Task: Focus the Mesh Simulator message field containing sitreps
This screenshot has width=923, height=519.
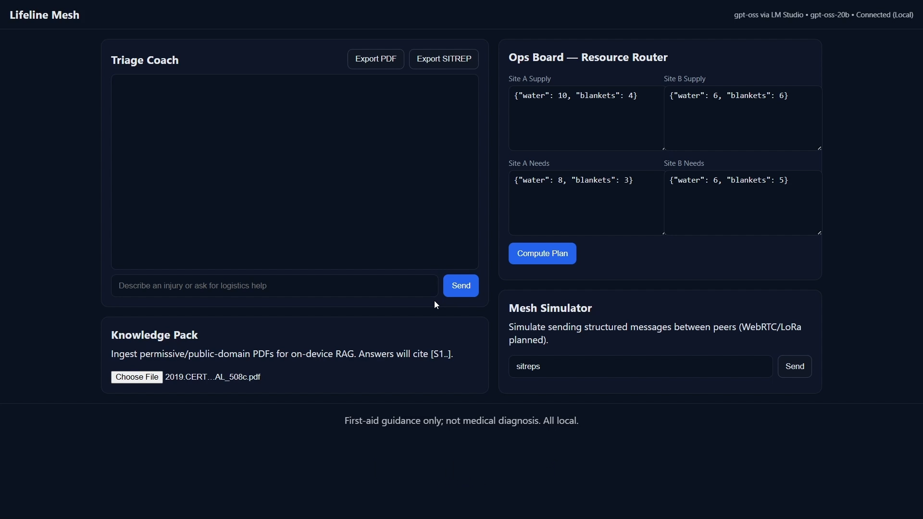Action: pyautogui.click(x=640, y=367)
